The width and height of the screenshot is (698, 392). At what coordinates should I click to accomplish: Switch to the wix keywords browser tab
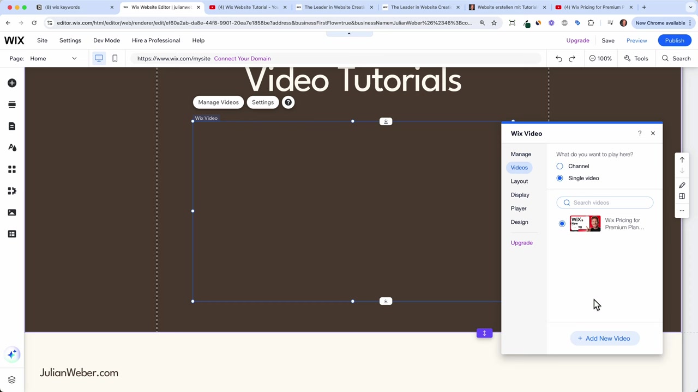coord(75,7)
